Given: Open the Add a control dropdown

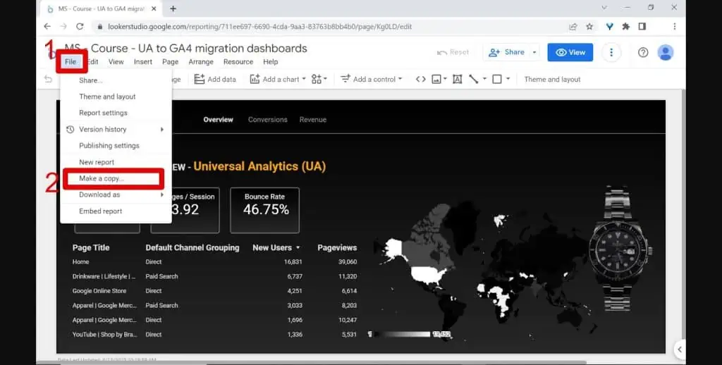Looking at the screenshot, I should [x=371, y=79].
